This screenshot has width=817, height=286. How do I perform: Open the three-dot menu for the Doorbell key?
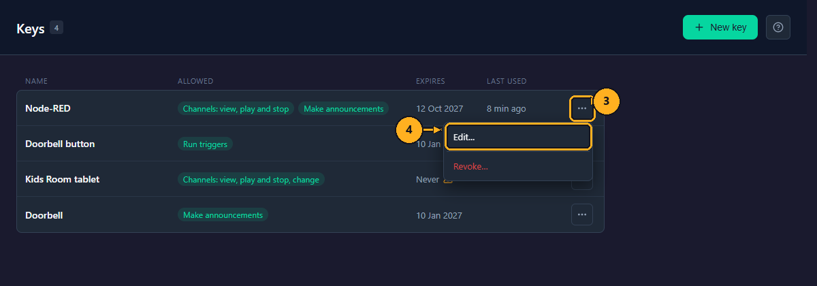coord(581,214)
